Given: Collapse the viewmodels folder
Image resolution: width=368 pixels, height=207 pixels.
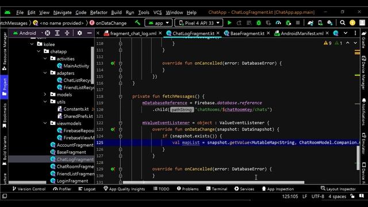Looking at the screenshot, I should tap(45, 123).
